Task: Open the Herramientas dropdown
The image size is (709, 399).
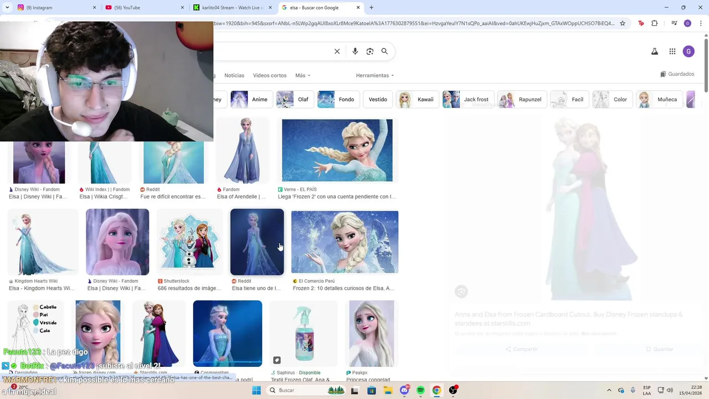Action: 375,75
